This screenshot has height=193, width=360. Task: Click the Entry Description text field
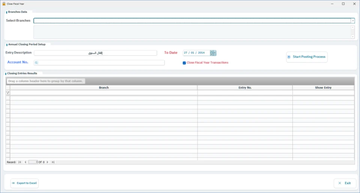coord(96,53)
